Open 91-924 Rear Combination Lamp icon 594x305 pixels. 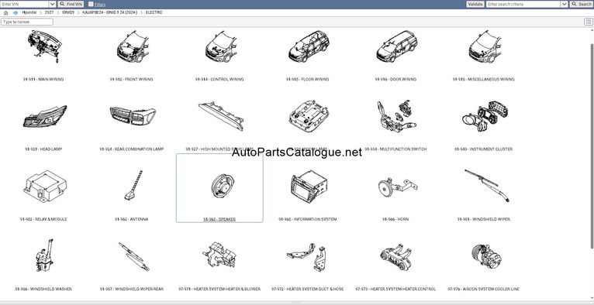click(132, 116)
